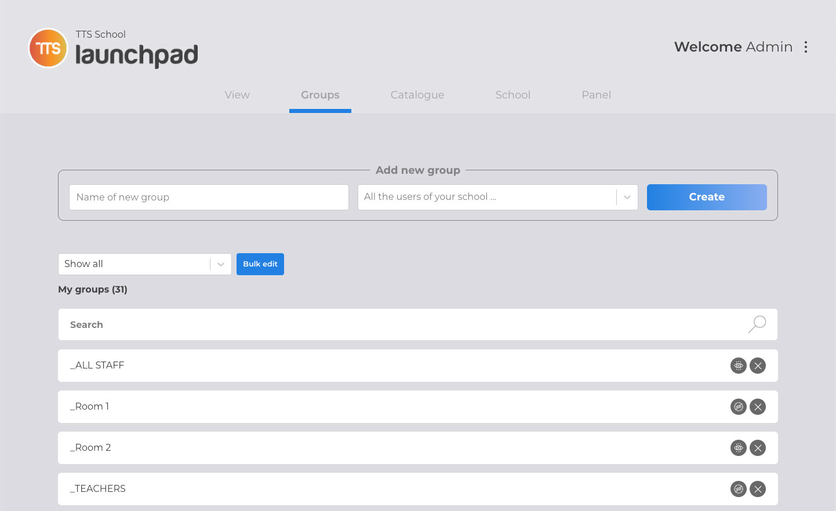The width and height of the screenshot is (836, 511).
Task: Open the _Room 1 group row
Action: click(418, 407)
